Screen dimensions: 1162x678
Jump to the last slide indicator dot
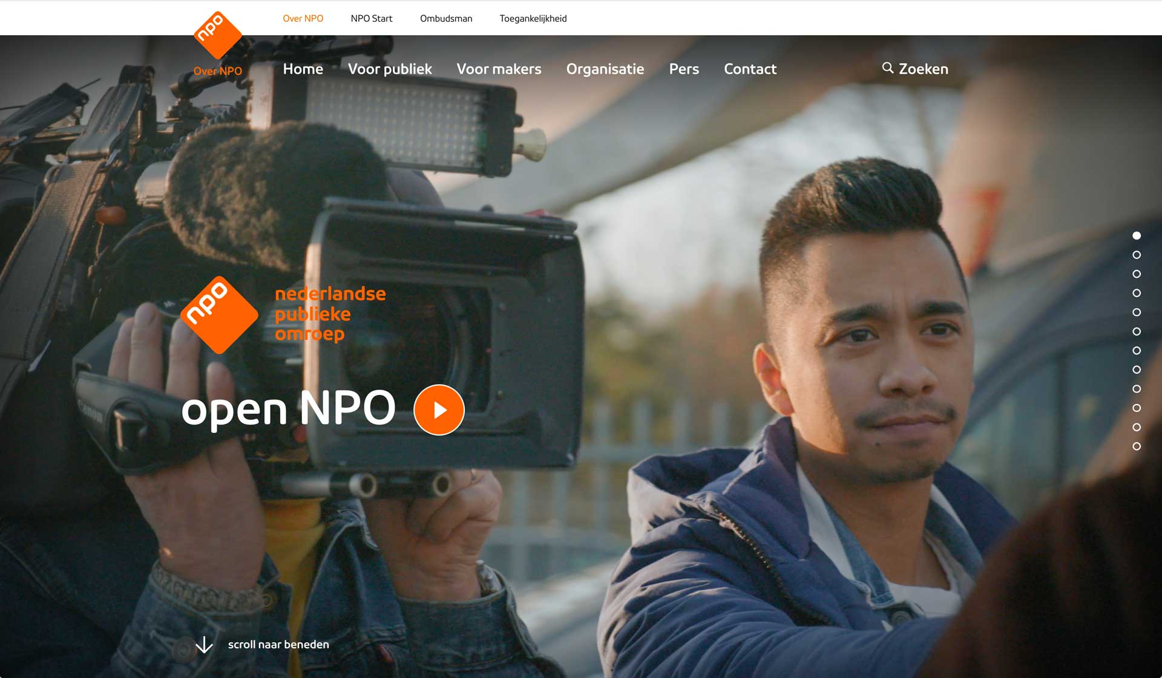(1137, 446)
